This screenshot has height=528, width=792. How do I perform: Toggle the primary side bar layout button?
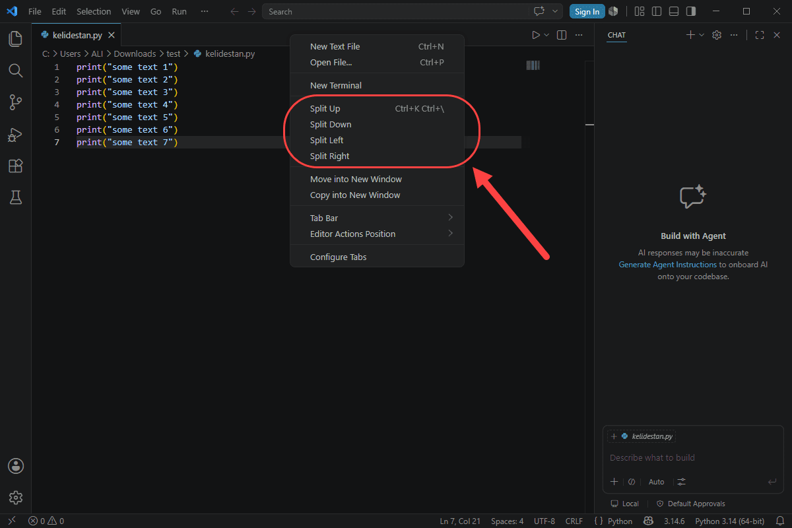[x=656, y=11]
